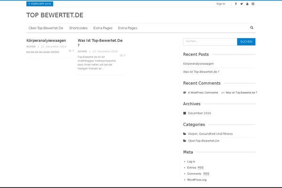
Task: Click the Top-Bewertet.de excerpt paragraph
Action: pyautogui.click(x=97, y=63)
